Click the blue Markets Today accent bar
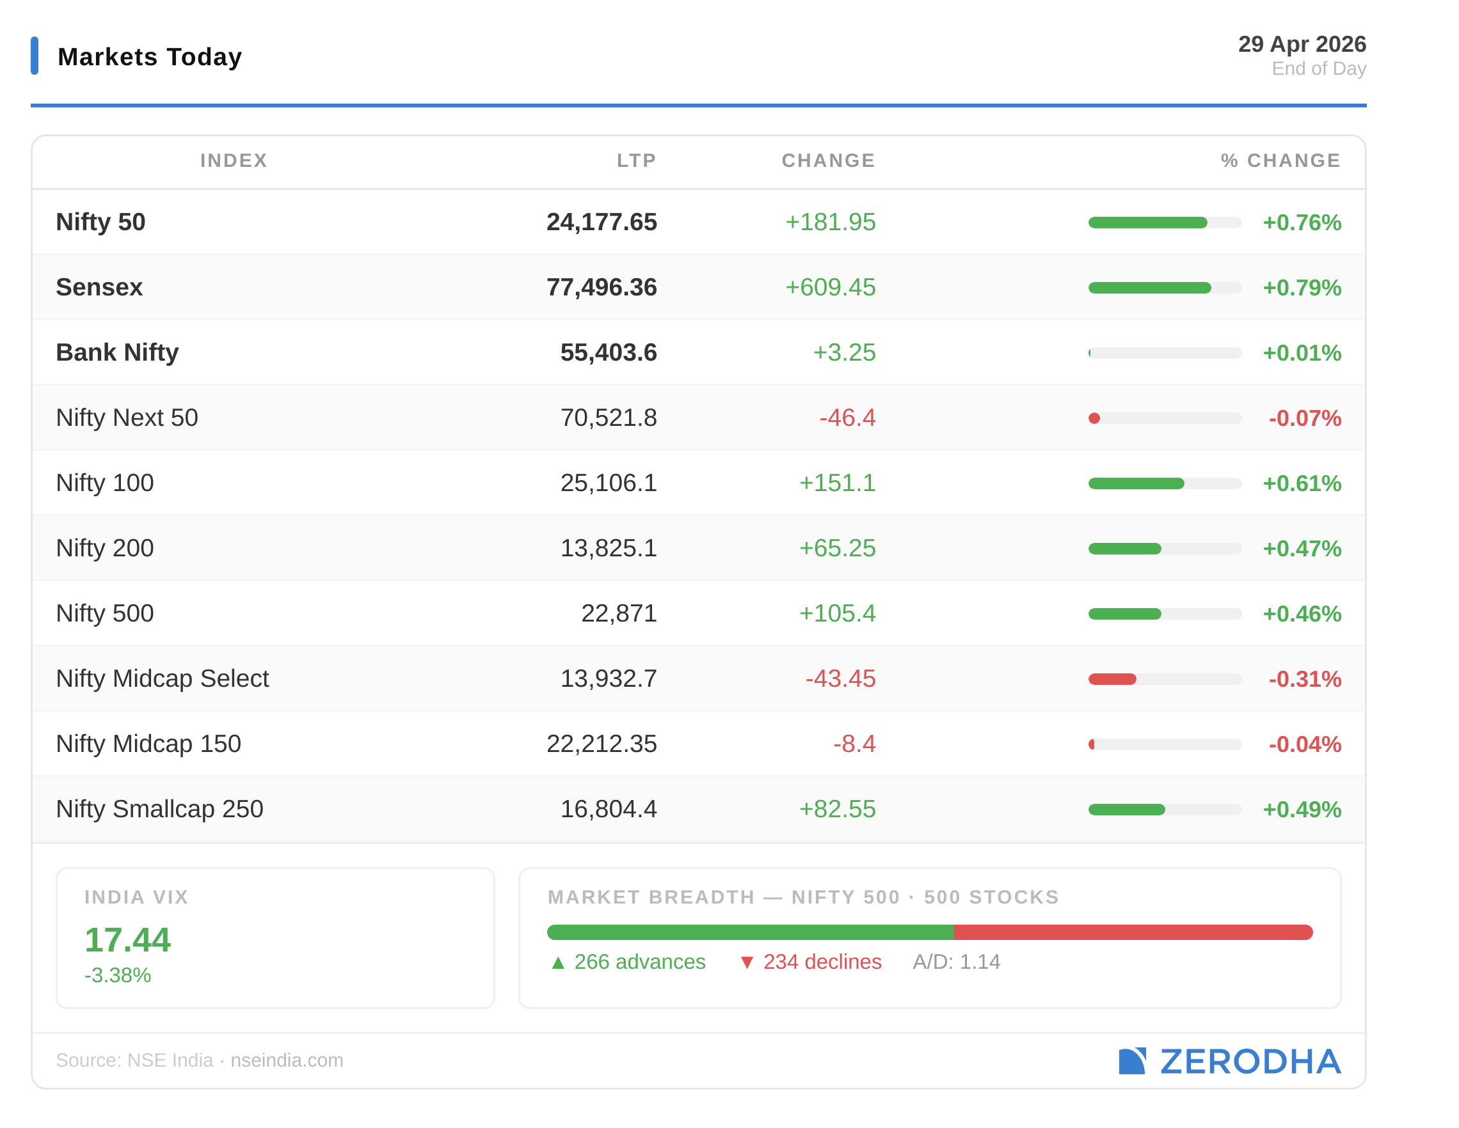The height and width of the screenshot is (1128, 1459). coord(35,56)
